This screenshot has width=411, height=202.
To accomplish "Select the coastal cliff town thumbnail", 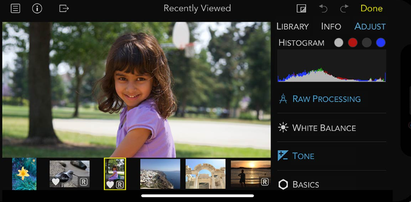I will (x=160, y=174).
